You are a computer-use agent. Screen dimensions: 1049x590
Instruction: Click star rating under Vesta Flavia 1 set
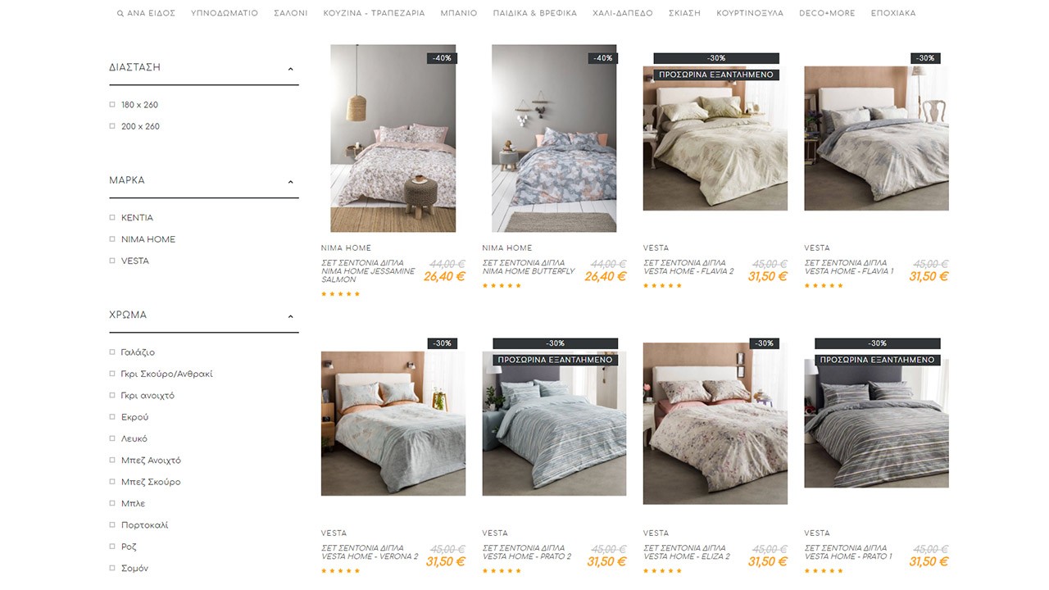pyautogui.click(x=824, y=286)
